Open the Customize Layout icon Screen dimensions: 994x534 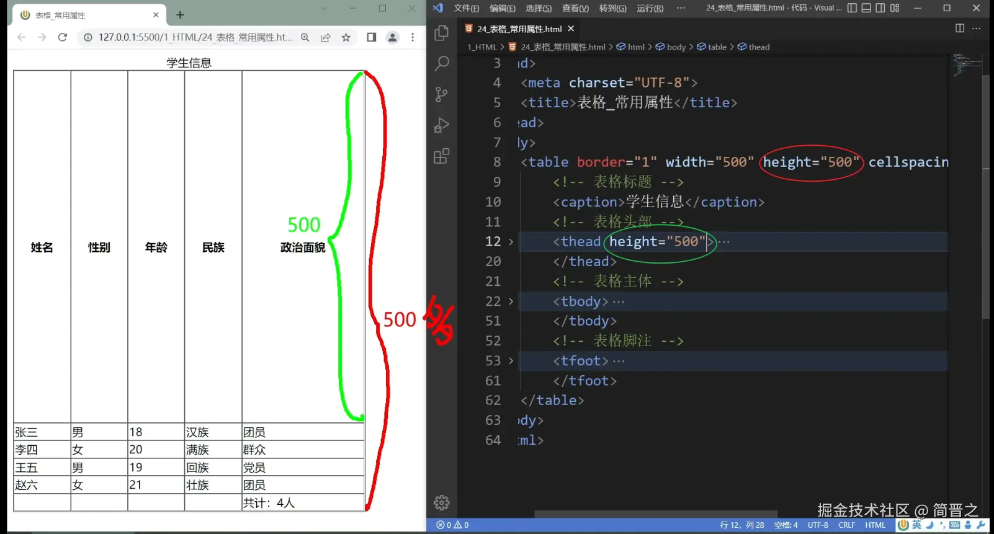895,8
